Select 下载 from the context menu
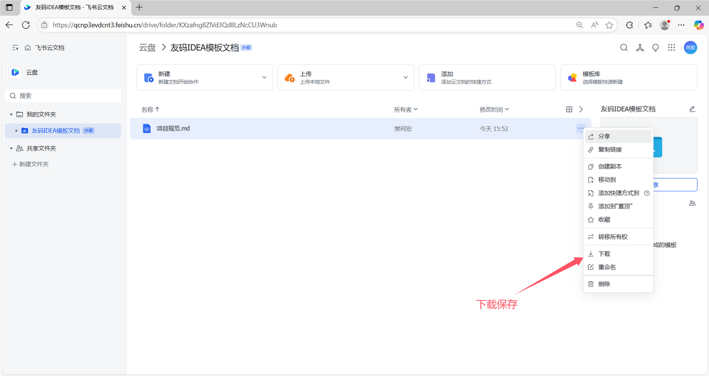The height and width of the screenshot is (376, 709). (x=604, y=253)
